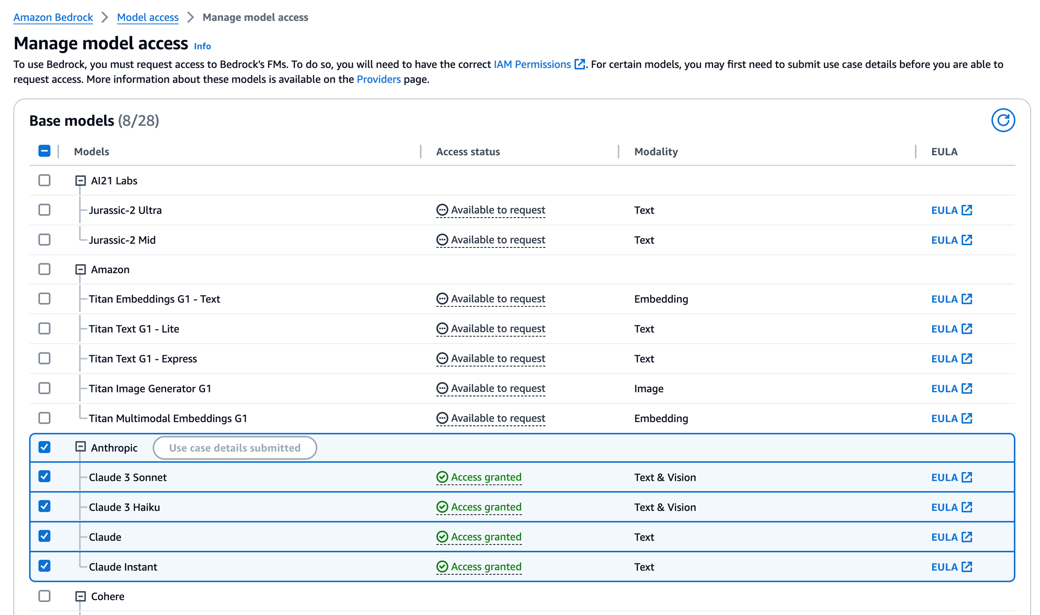Collapse the Amazon provider group
This screenshot has width=1040, height=615.
[80, 270]
